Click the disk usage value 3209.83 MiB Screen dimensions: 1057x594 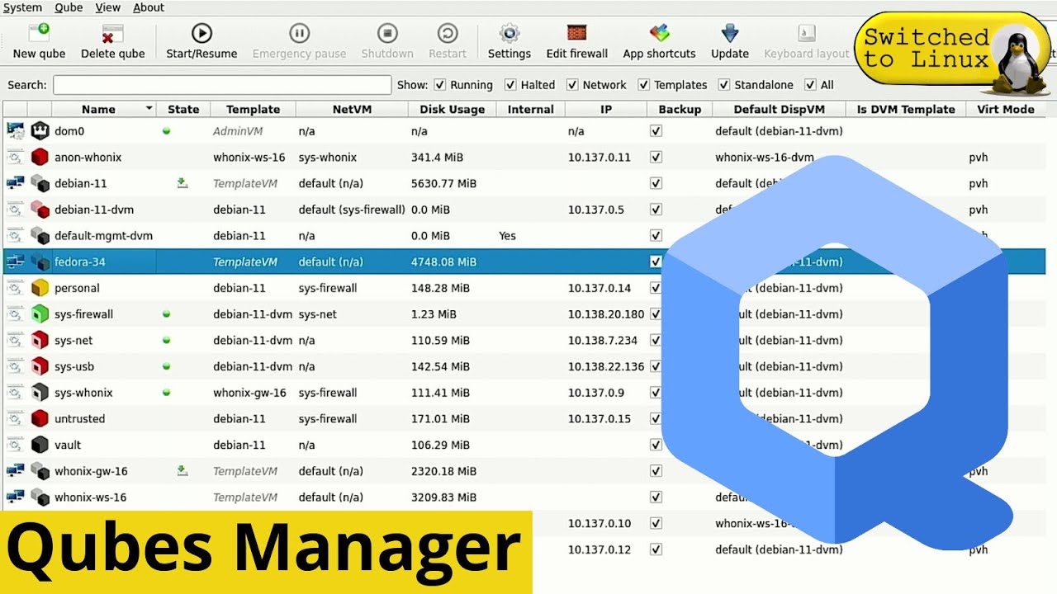pyautogui.click(x=443, y=497)
